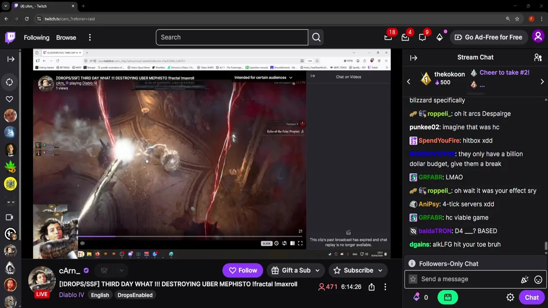Open chat settings gear

(510, 297)
